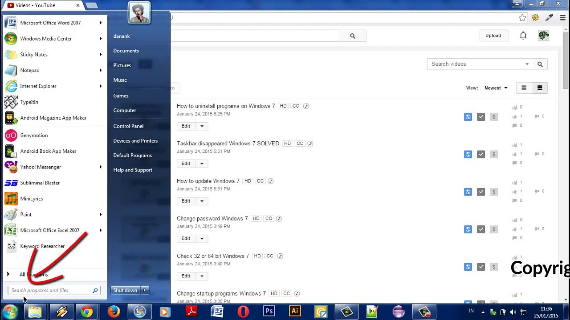Image resolution: width=570 pixels, height=320 pixels.
Task: Open Control Panel from Start menu
Action: point(128,126)
